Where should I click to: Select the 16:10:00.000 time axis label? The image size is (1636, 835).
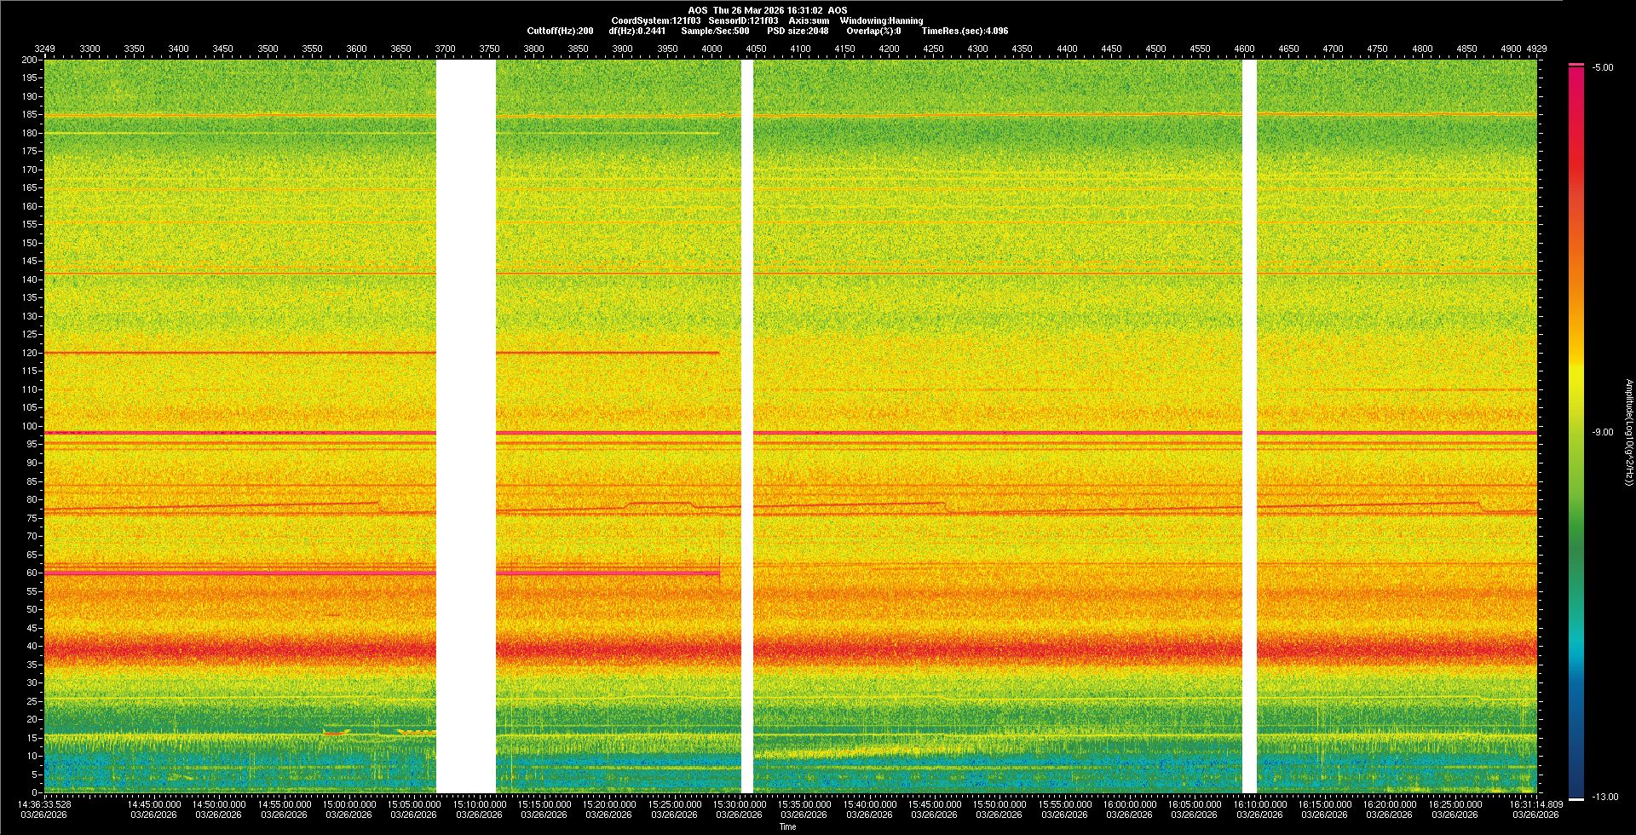tap(1259, 804)
